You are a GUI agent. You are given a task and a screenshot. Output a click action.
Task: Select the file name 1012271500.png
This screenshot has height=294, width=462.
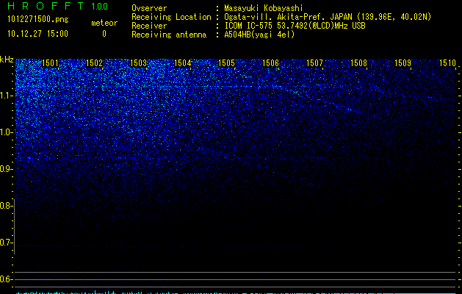pyautogui.click(x=38, y=20)
